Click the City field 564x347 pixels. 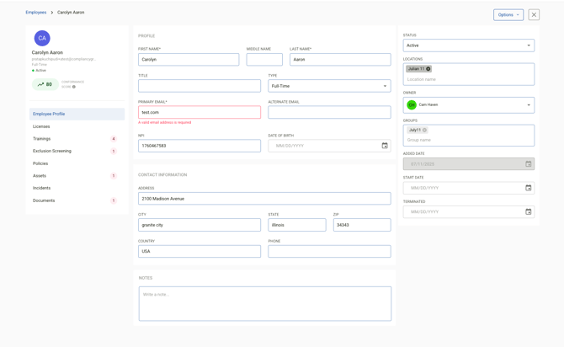[200, 225]
